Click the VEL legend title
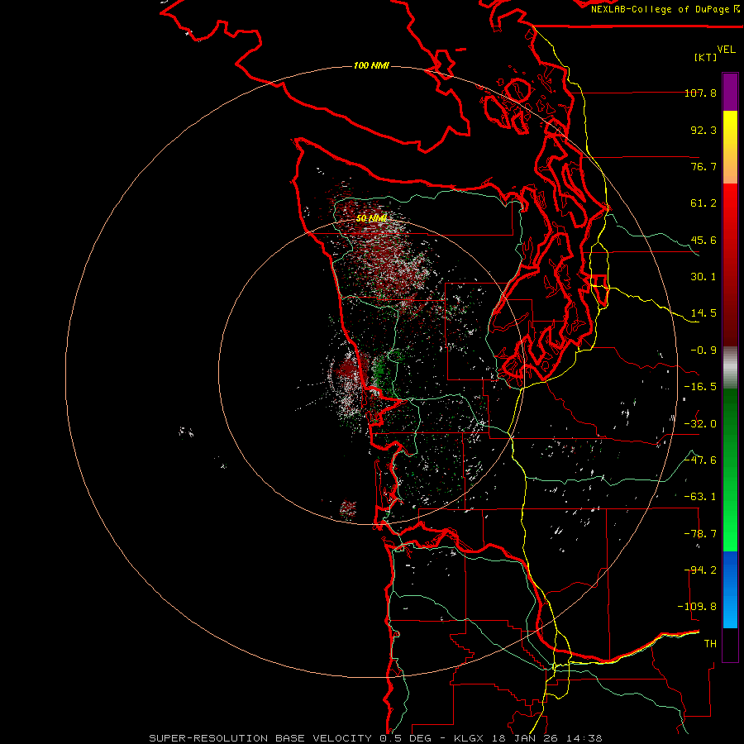 tap(726, 49)
